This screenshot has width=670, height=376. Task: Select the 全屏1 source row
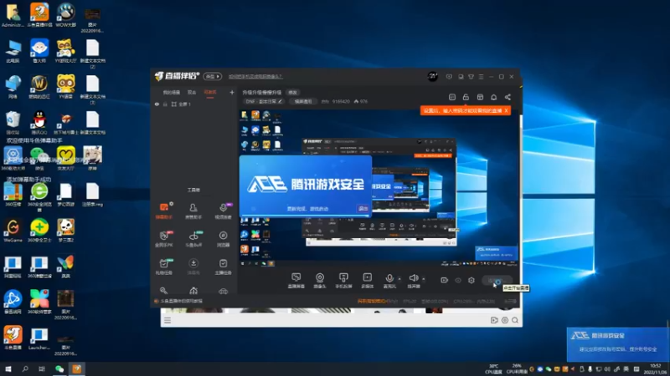click(194, 104)
